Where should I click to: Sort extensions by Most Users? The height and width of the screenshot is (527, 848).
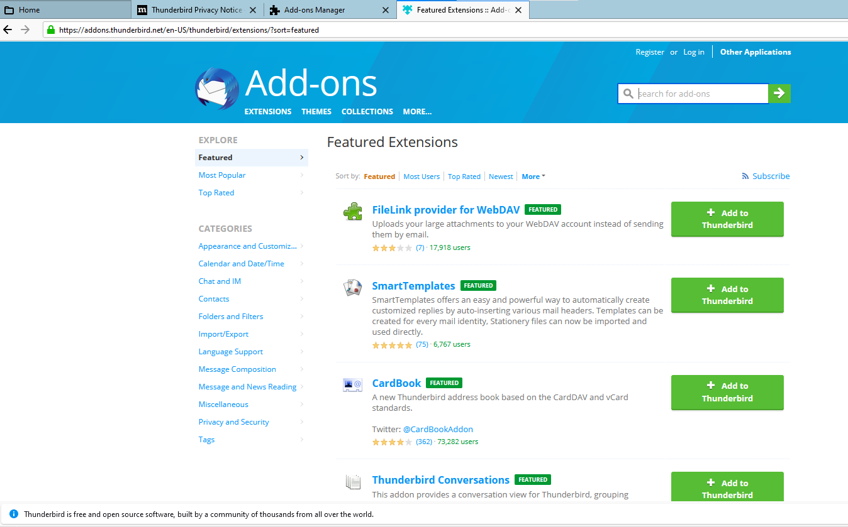coord(421,177)
